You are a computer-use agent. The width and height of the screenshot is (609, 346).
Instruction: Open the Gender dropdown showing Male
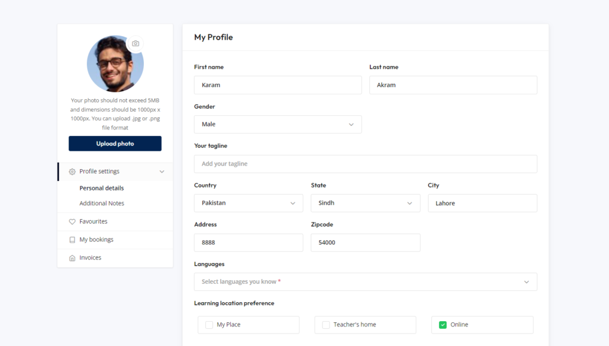[278, 125]
